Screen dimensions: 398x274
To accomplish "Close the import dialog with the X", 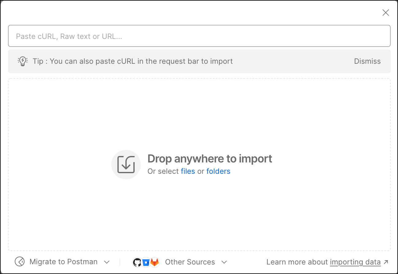I will 385,13.
